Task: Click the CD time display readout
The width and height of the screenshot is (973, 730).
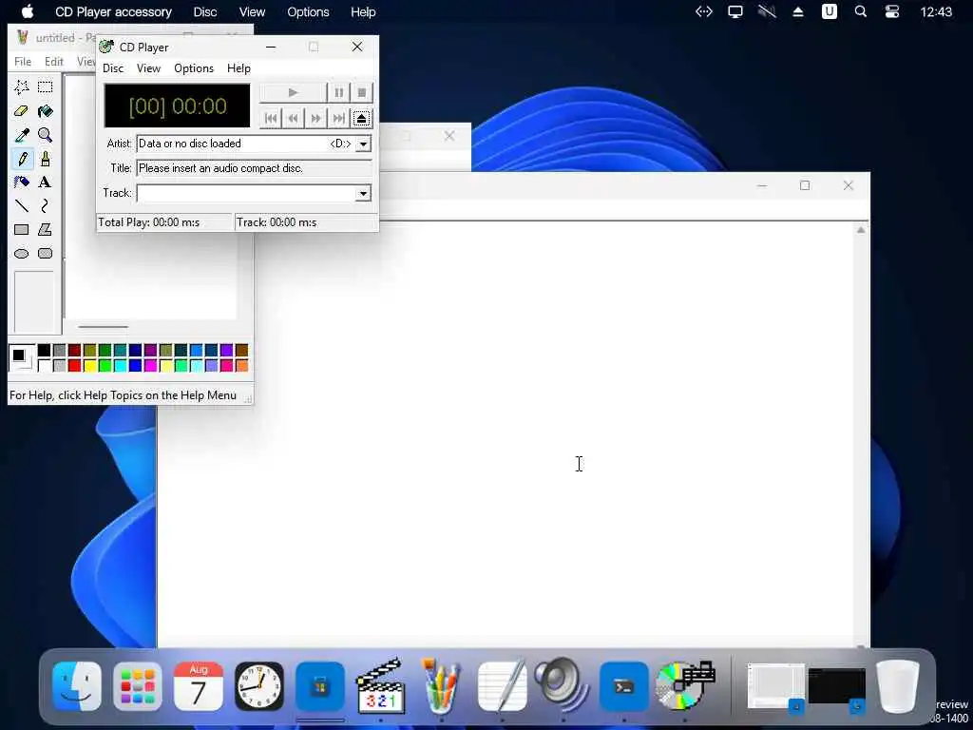Action: (178, 106)
